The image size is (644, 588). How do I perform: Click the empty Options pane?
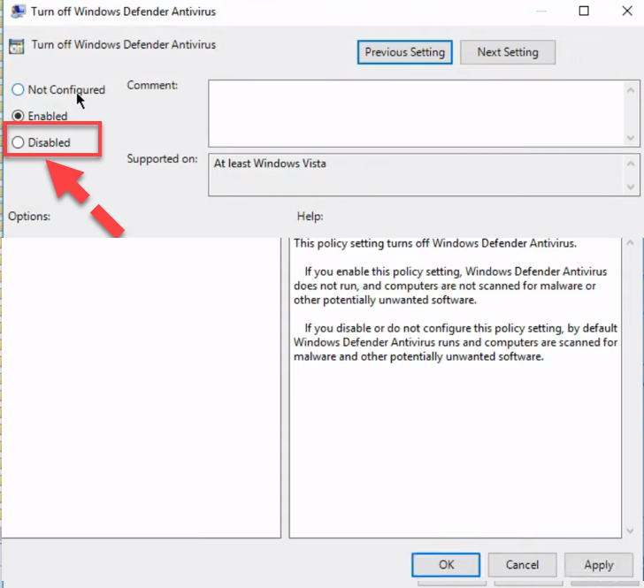[142, 387]
